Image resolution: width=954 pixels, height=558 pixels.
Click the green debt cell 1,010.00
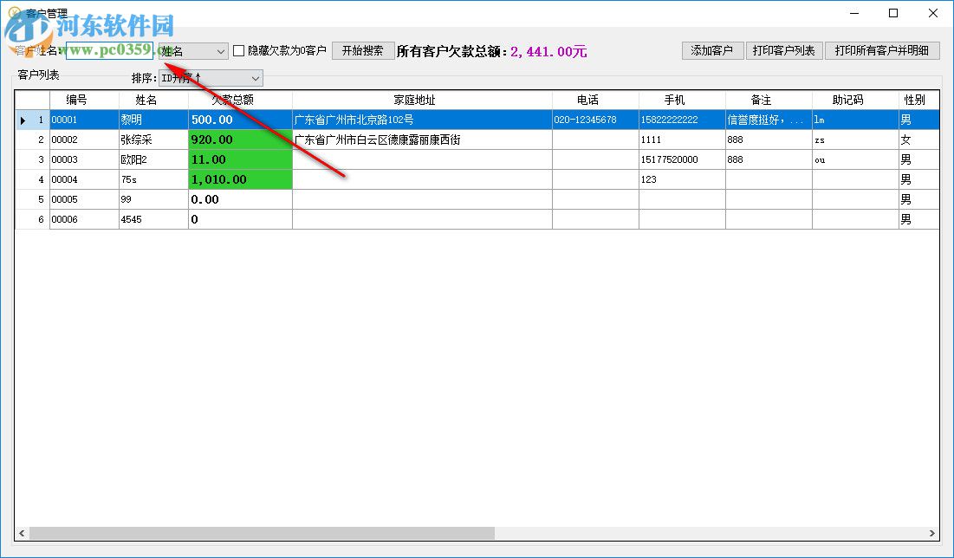click(x=240, y=179)
